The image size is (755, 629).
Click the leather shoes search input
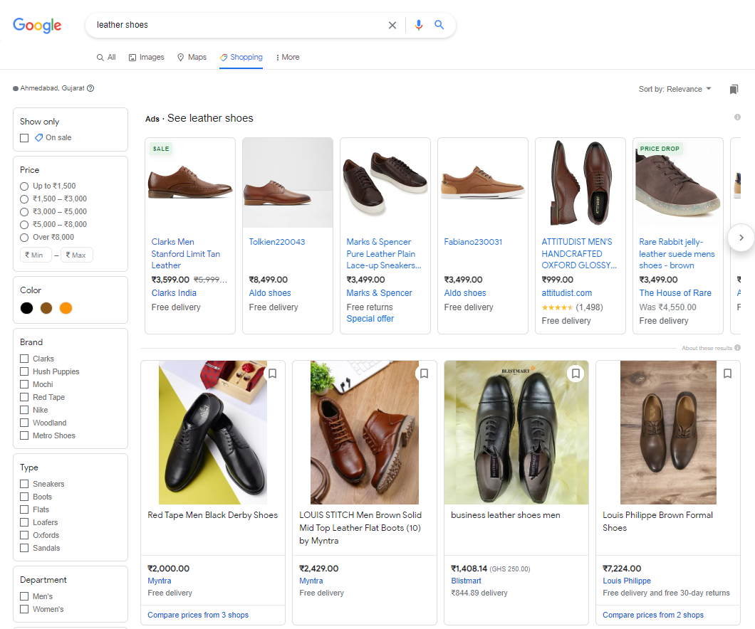(239, 25)
